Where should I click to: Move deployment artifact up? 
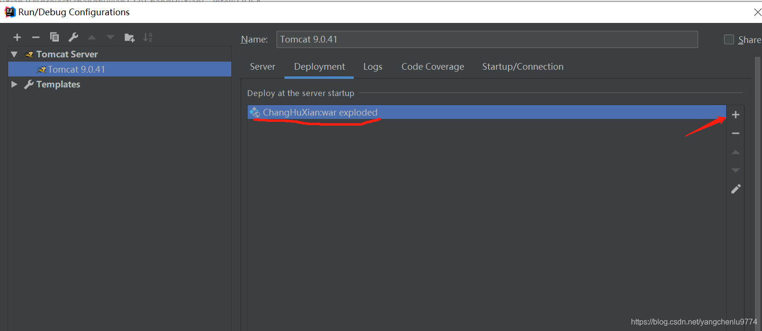point(736,152)
